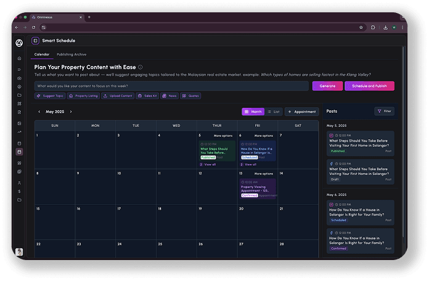Click the highlighted calendar icon in sidebar
This screenshot has width=429, height=281.
(x=19, y=152)
